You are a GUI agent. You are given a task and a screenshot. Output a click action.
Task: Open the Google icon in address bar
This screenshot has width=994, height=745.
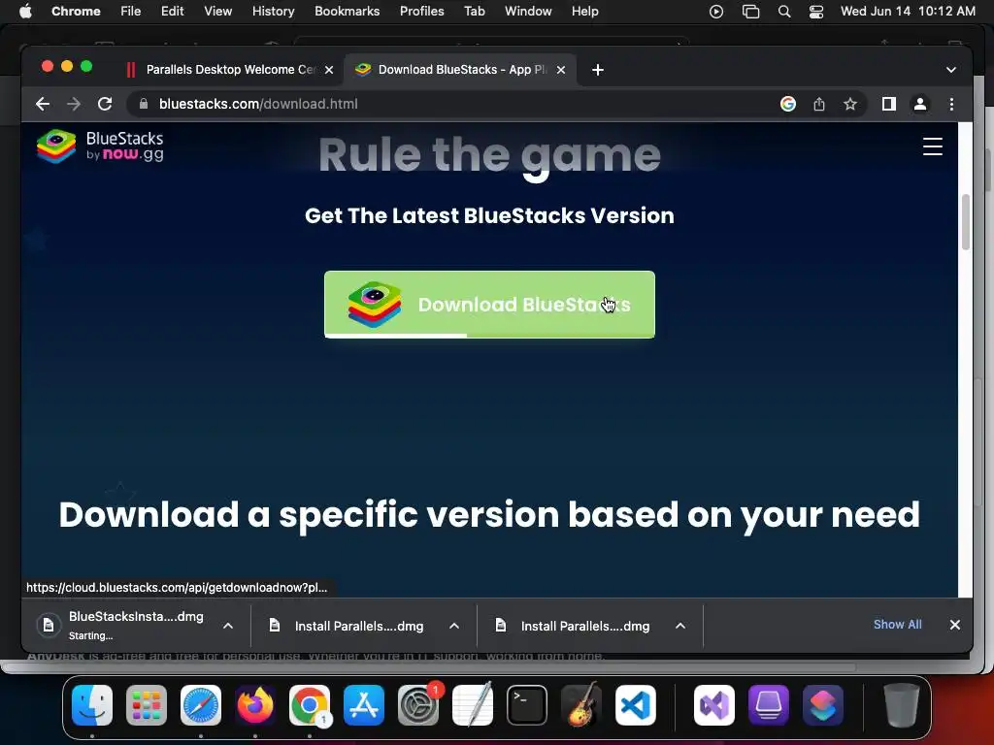tap(788, 104)
